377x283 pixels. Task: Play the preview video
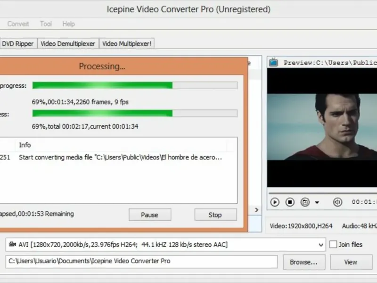(275, 202)
